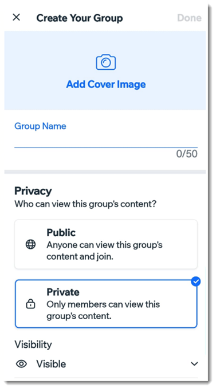This screenshot has width=216, height=389.
Task: Click the Add Cover Image link text
Action: pyautogui.click(x=106, y=84)
